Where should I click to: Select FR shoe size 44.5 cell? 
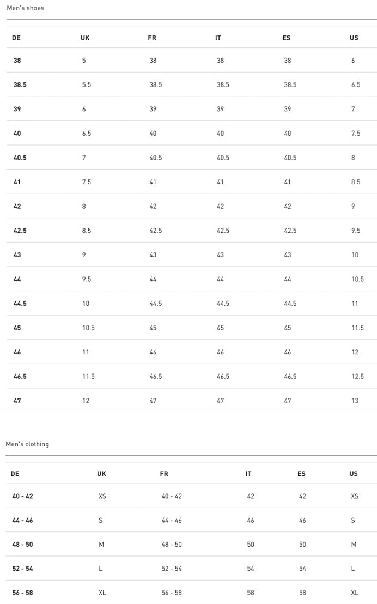point(156,304)
